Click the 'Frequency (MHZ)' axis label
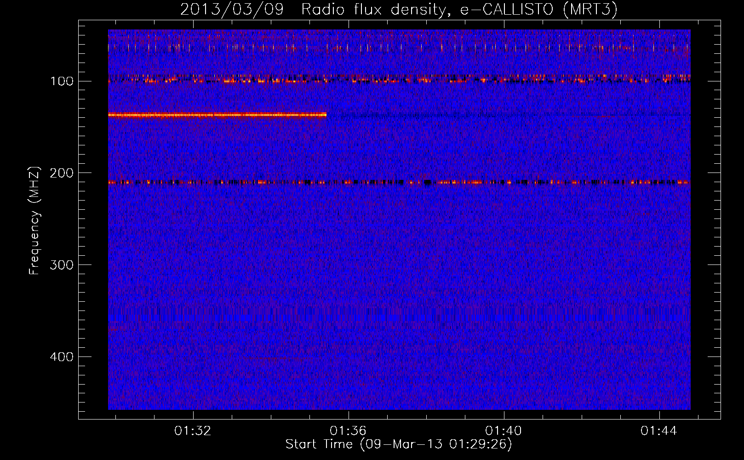Image resolution: width=744 pixels, height=460 pixels. [34, 221]
